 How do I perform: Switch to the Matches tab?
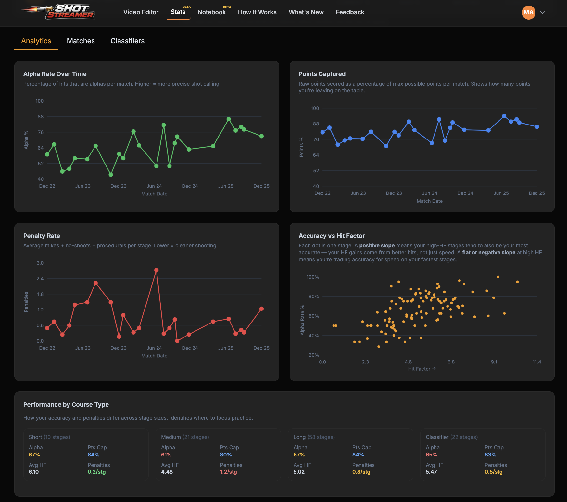click(x=81, y=41)
